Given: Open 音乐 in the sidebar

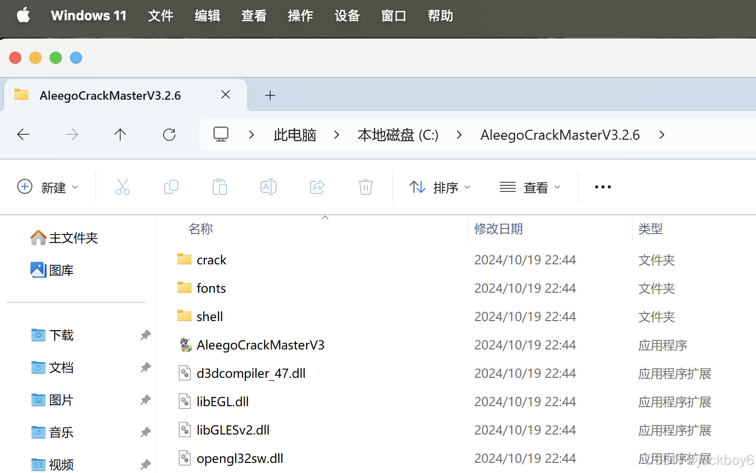Looking at the screenshot, I should pos(52,432).
